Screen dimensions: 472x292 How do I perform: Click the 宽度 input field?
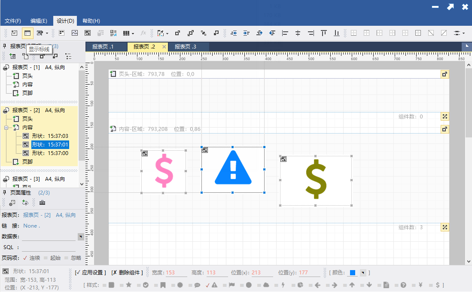pyautogui.click(x=177, y=273)
